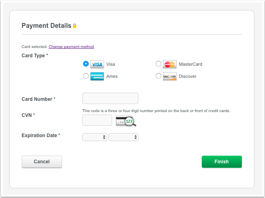
Task: Click the American Express logo icon
Action: pyautogui.click(x=97, y=76)
